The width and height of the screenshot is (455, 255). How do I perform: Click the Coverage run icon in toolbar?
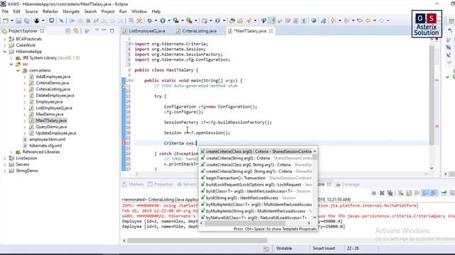(x=176, y=21)
